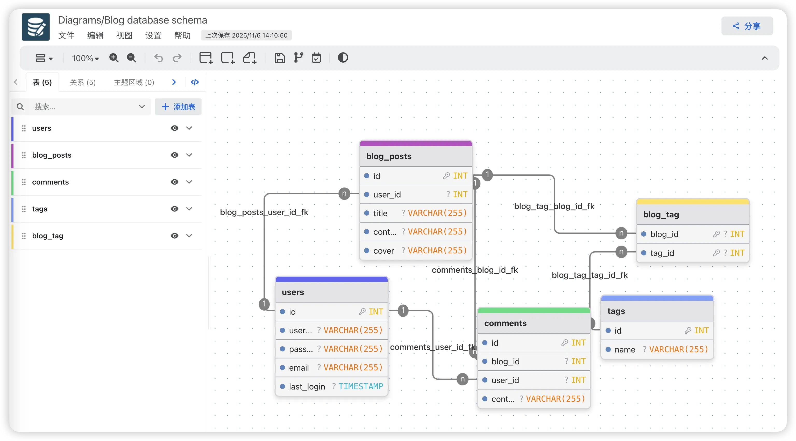The width and height of the screenshot is (796, 441).
Task: Click the 分享 share button
Action: [x=747, y=26]
